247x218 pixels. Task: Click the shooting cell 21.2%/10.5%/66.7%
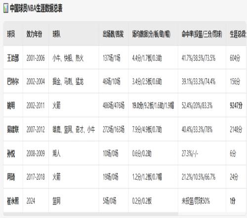[199, 177]
